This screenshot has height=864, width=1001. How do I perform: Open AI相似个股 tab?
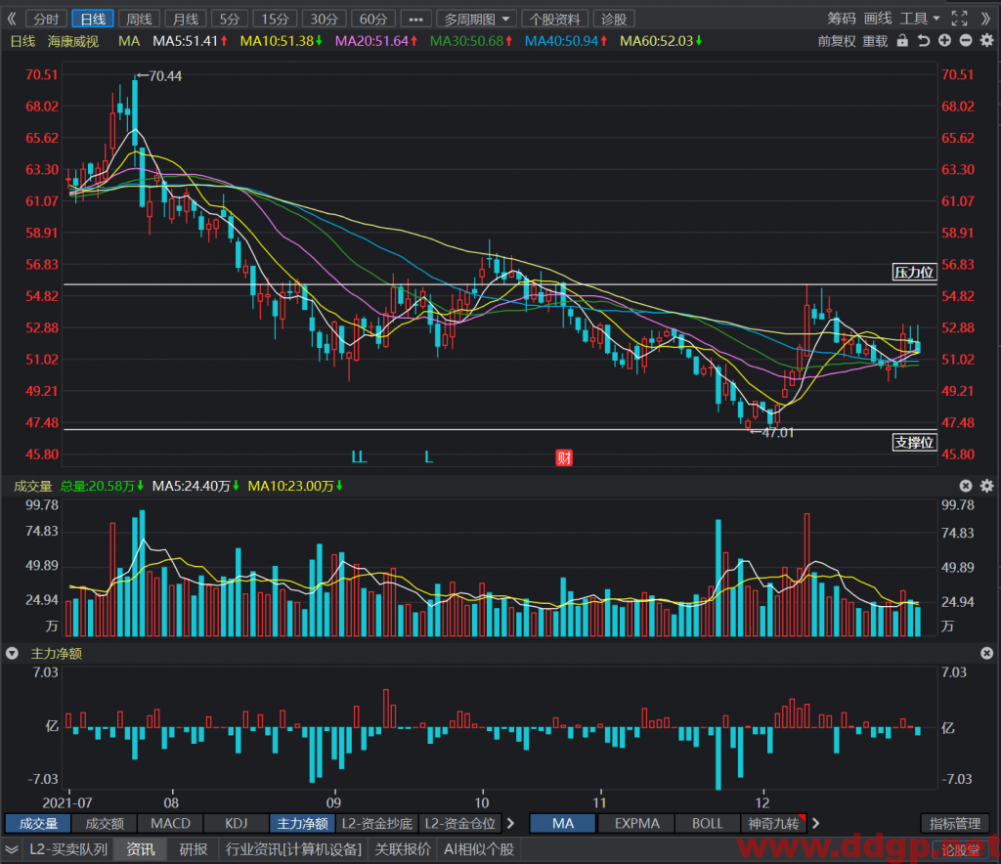click(x=479, y=849)
